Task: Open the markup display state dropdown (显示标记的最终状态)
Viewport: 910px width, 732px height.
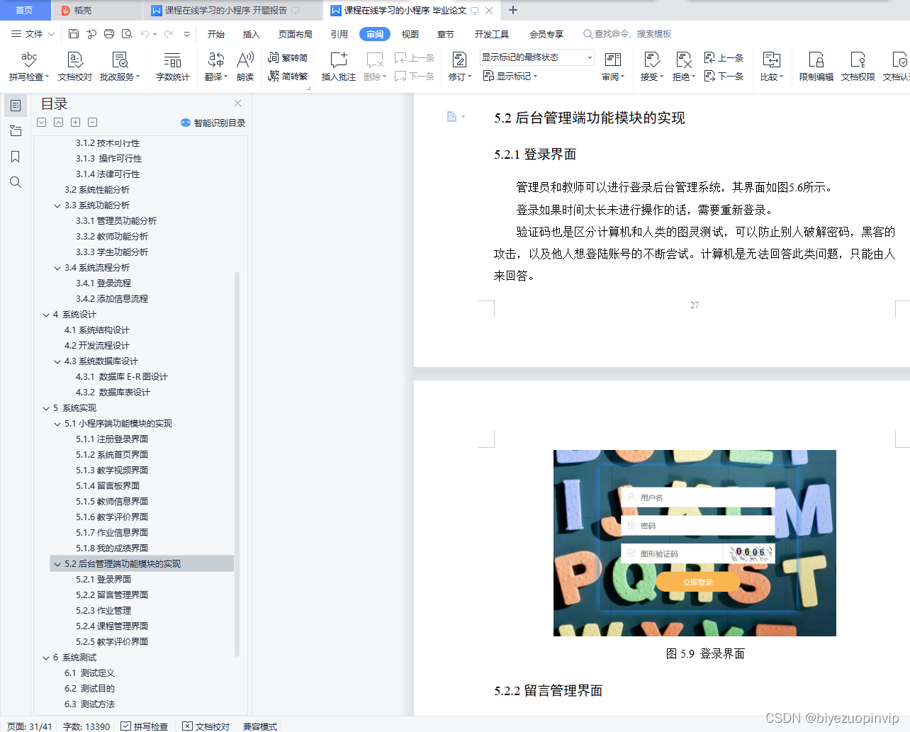Action: (x=537, y=57)
